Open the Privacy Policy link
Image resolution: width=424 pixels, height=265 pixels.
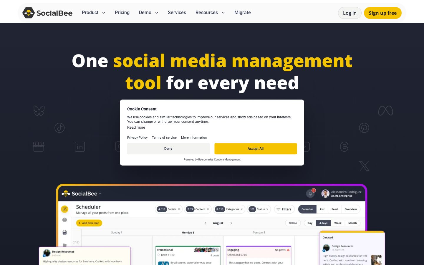(138, 138)
